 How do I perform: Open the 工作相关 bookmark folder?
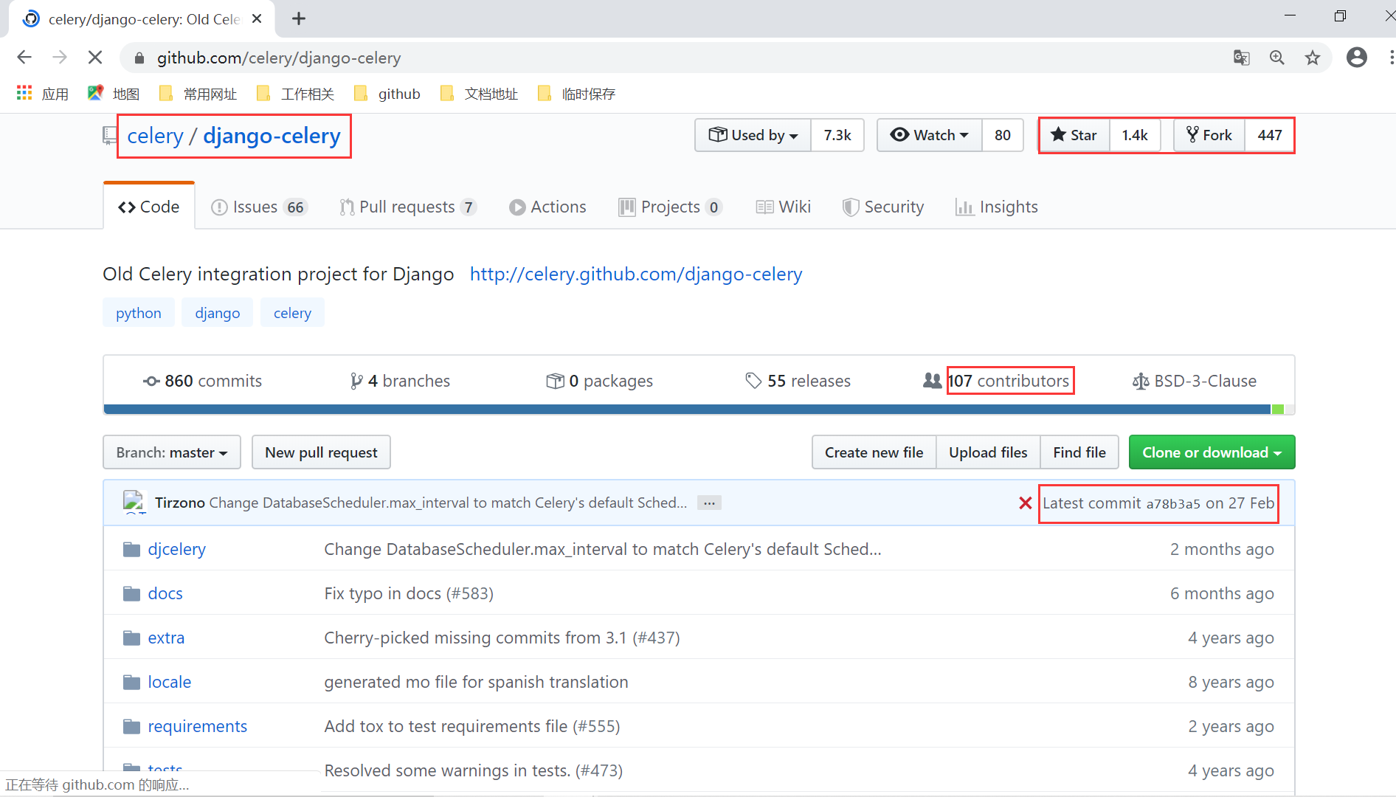click(296, 94)
